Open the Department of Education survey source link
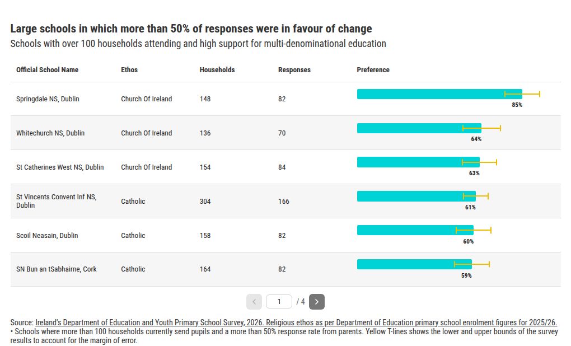The height and width of the screenshot is (346, 571). coord(296,322)
